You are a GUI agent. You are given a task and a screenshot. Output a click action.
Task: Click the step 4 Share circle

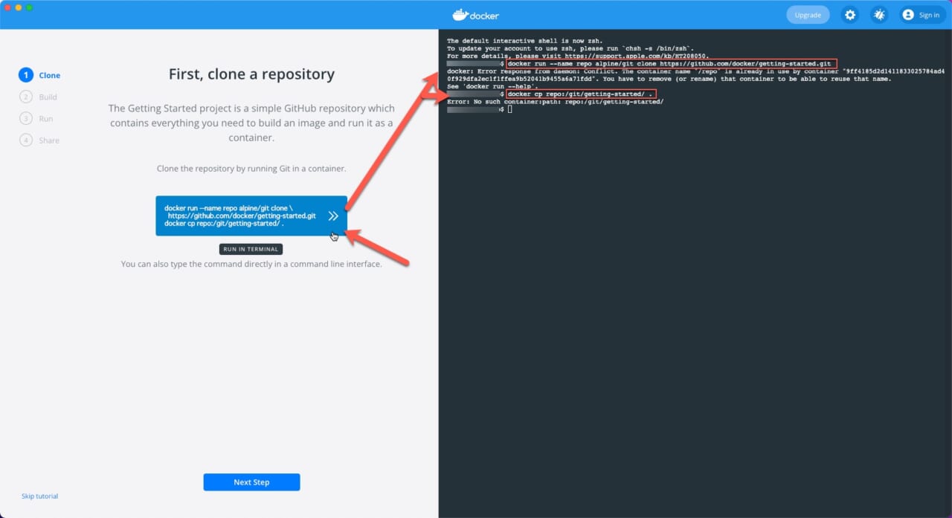(28, 140)
